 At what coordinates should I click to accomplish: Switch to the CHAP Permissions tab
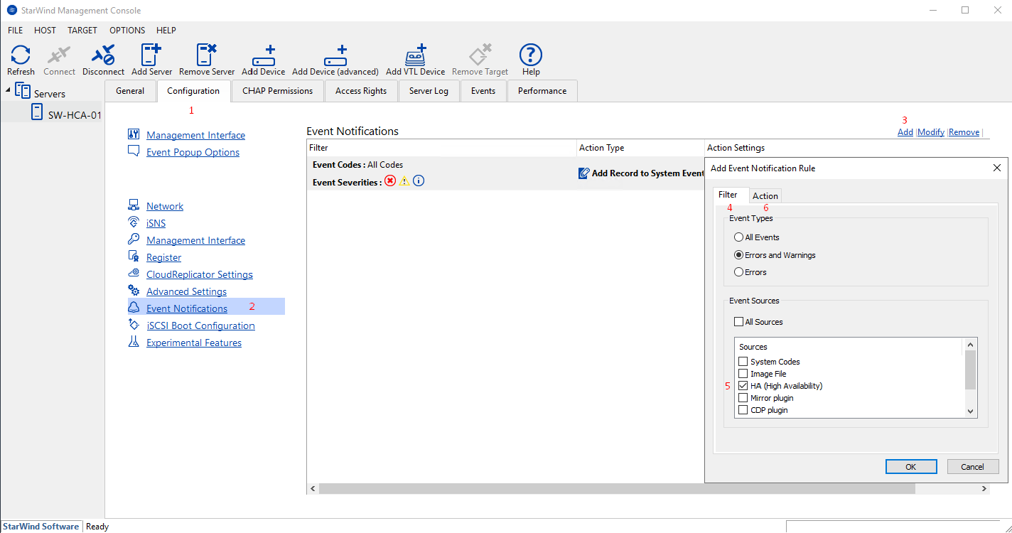pos(277,91)
